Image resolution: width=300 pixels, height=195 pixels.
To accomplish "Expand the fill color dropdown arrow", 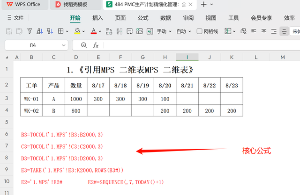I will pos(83,31).
